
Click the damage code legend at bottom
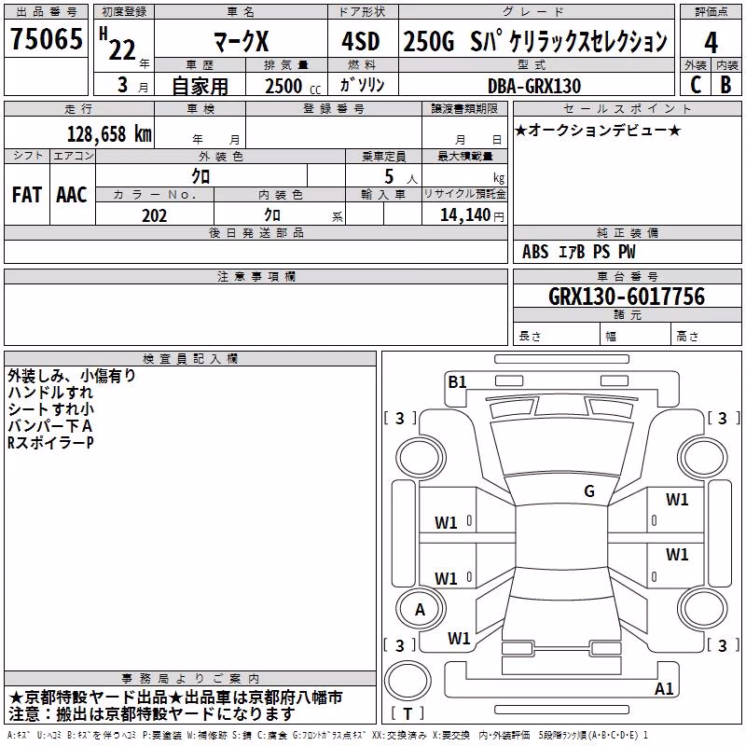tap(328, 735)
